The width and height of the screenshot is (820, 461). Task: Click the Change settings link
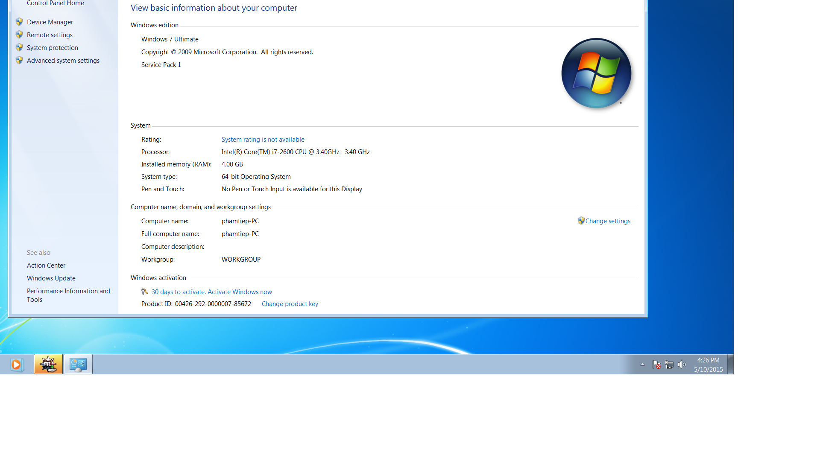click(x=608, y=221)
